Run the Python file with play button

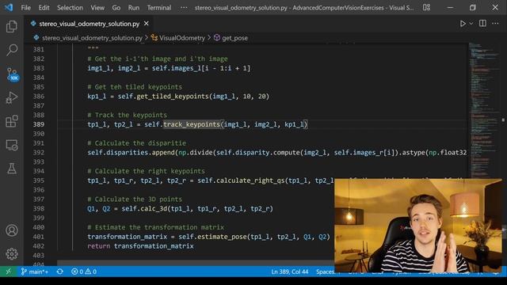[x=463, y=24]
